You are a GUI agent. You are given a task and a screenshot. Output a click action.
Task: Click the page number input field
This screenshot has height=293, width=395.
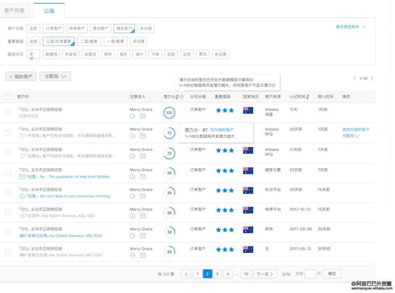point(310,274)
